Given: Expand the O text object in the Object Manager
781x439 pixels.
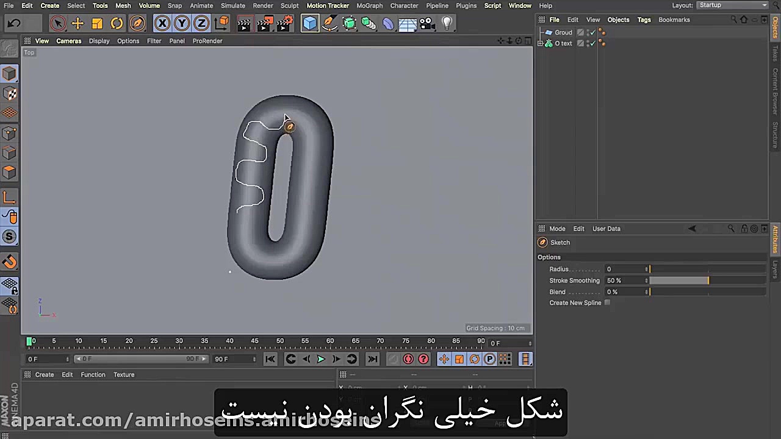Looking at the screenshot, I should coord(540,43).
